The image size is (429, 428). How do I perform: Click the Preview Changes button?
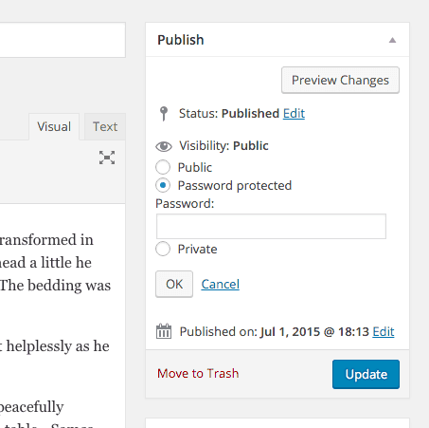(x=340, y=80)
